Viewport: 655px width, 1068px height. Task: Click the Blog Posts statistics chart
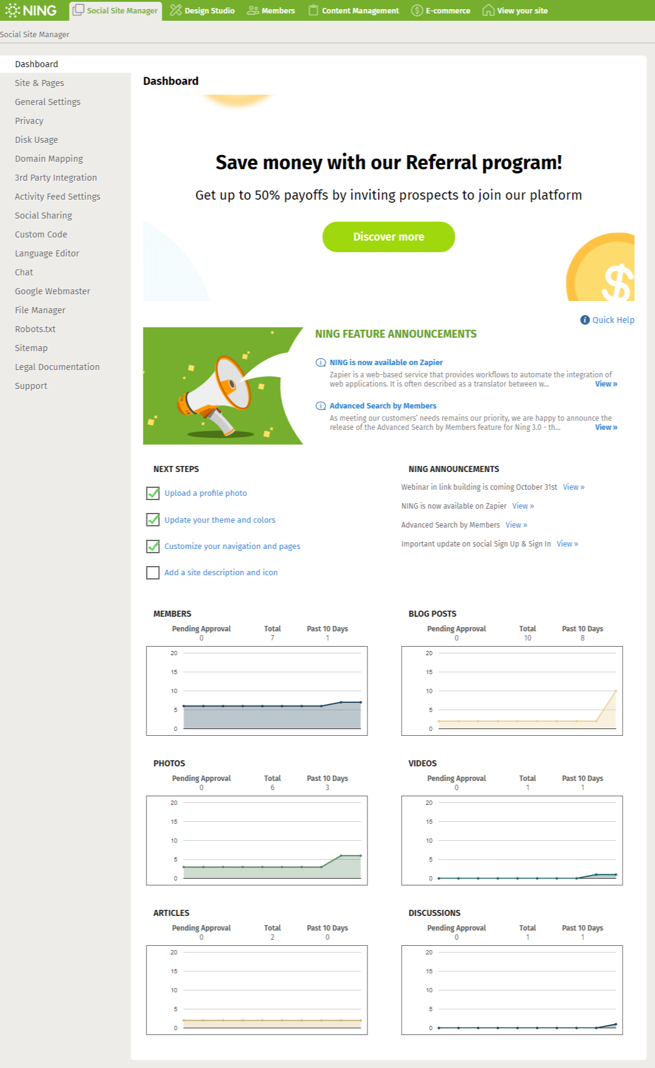pos(512,691)
